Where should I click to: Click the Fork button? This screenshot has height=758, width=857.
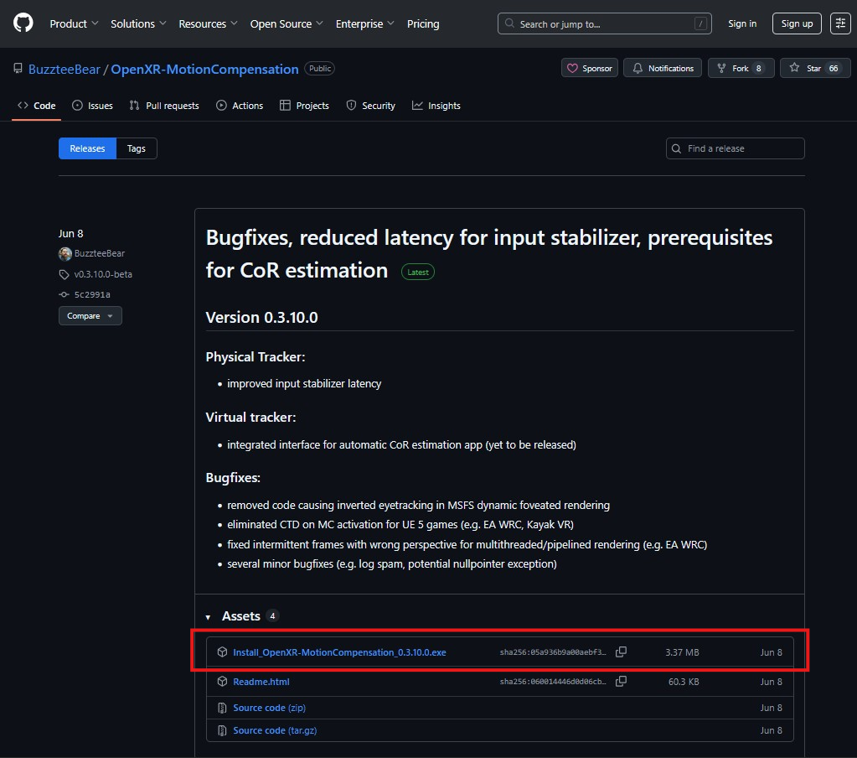[x=741, y=69]
